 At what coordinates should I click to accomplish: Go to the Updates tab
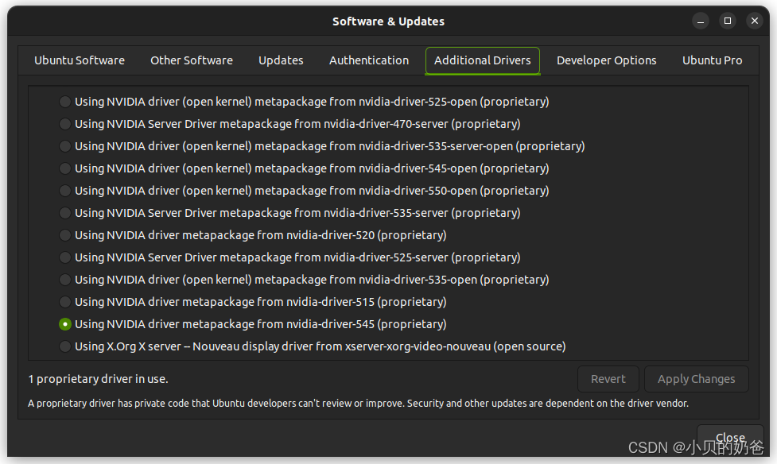[281, 60]
